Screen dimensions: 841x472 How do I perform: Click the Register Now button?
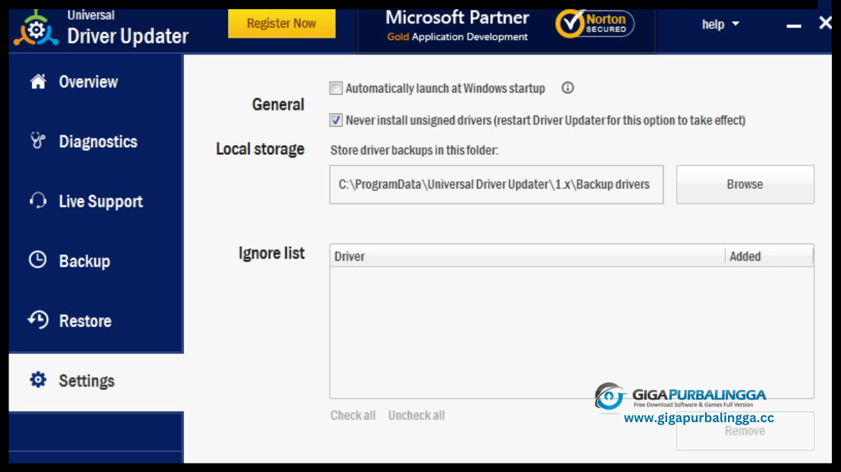281,24
